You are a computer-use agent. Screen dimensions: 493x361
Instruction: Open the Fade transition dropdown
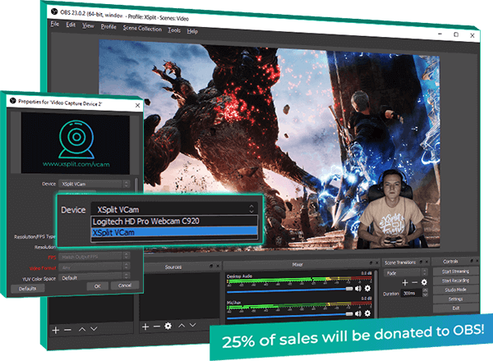406,272
